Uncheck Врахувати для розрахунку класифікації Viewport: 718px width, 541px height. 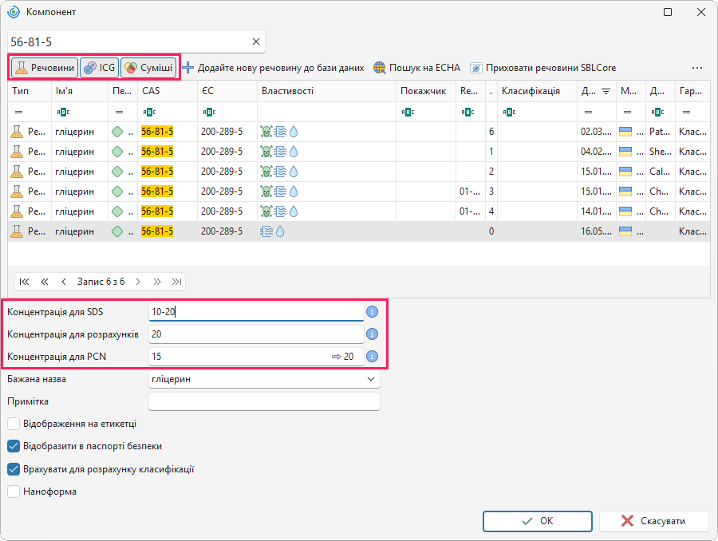tap(14, 469)
